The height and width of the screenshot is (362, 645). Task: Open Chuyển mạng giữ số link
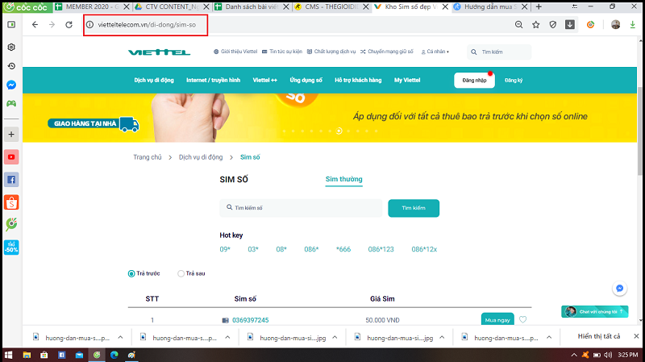click(387, 52)
